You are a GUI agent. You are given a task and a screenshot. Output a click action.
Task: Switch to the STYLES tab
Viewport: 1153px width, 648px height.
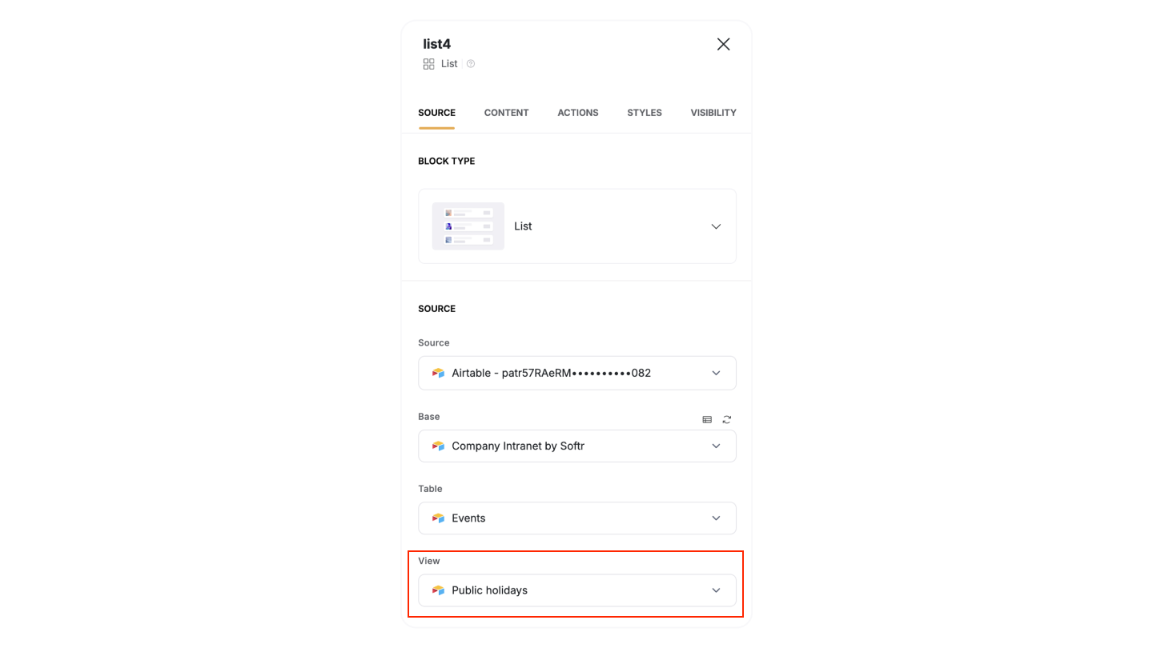coord(644,113)
